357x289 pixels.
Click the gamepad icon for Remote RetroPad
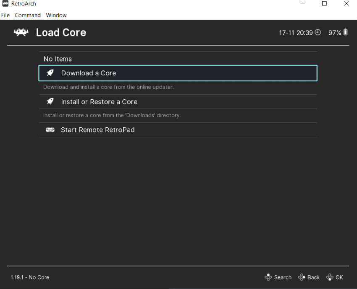[x=50, y=130]
